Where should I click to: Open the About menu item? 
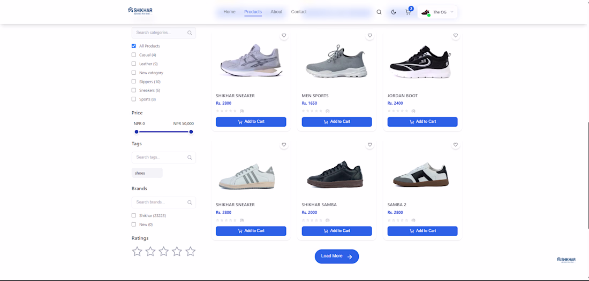(276, 12)
